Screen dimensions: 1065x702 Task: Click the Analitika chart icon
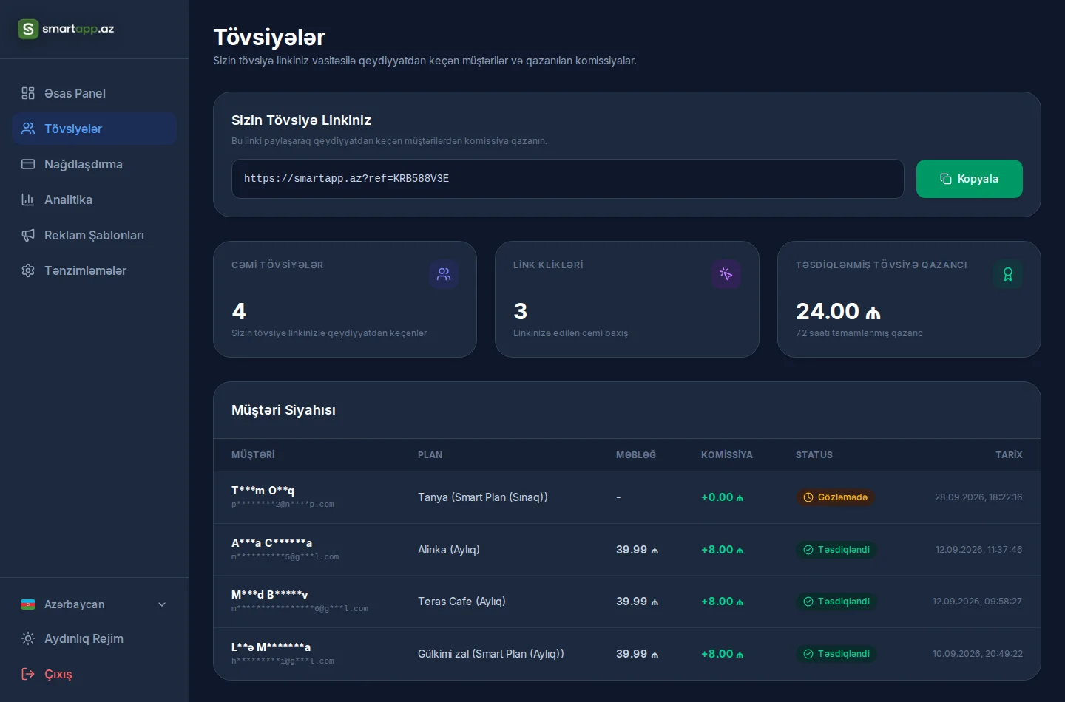click(28, 200)
